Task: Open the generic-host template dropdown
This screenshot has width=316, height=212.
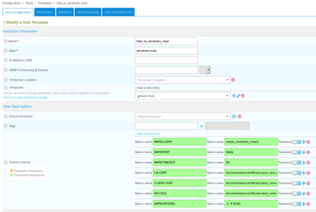Action: coord(182,96)
